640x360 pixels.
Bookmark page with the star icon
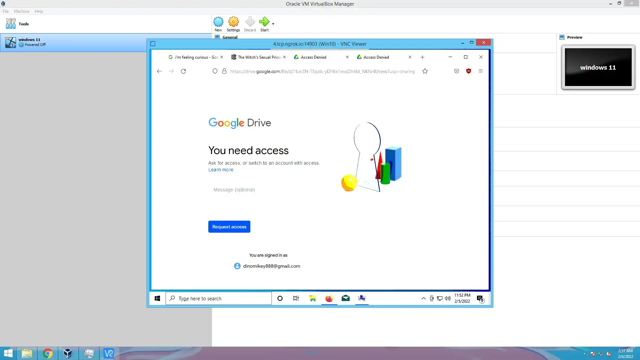(x=425, y=71)
